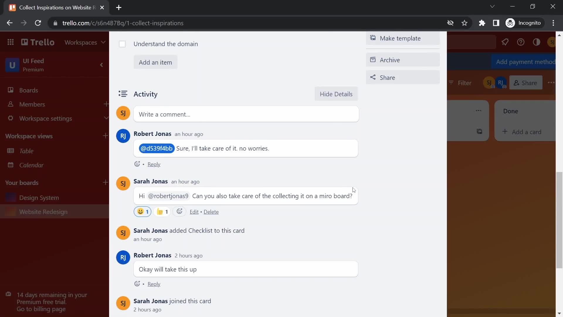This screenshot has height=317, width=563.
Task: Click the Hide Details button
Action: pos(336,94)
